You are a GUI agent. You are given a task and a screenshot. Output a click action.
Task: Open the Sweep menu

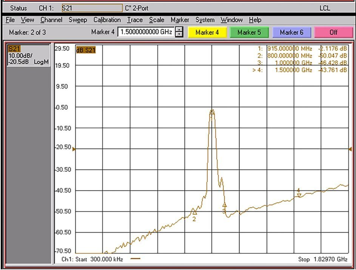(77, 20)
